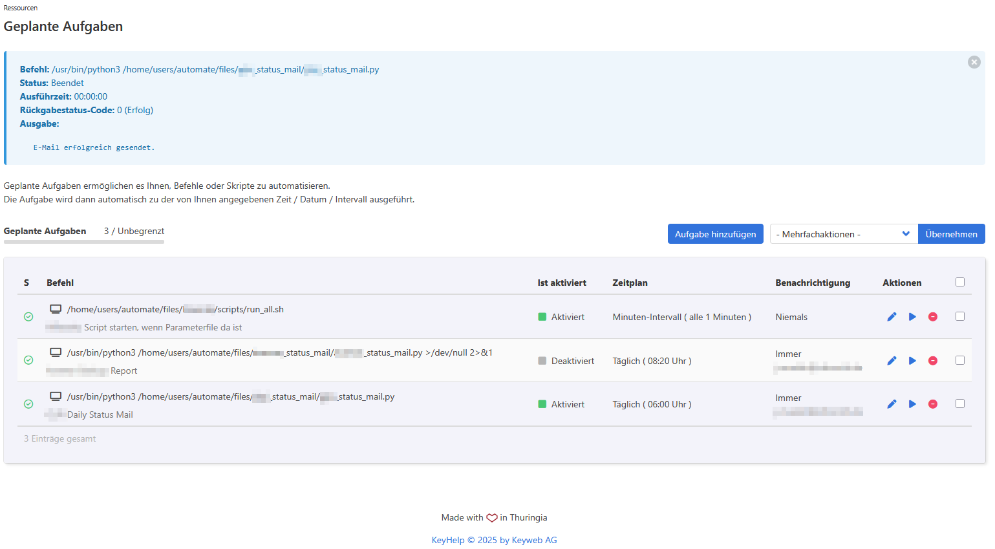Click the Ressourcen breadcrumb
995x549 pixels.
pyautogui.click(x=21, y=8)
